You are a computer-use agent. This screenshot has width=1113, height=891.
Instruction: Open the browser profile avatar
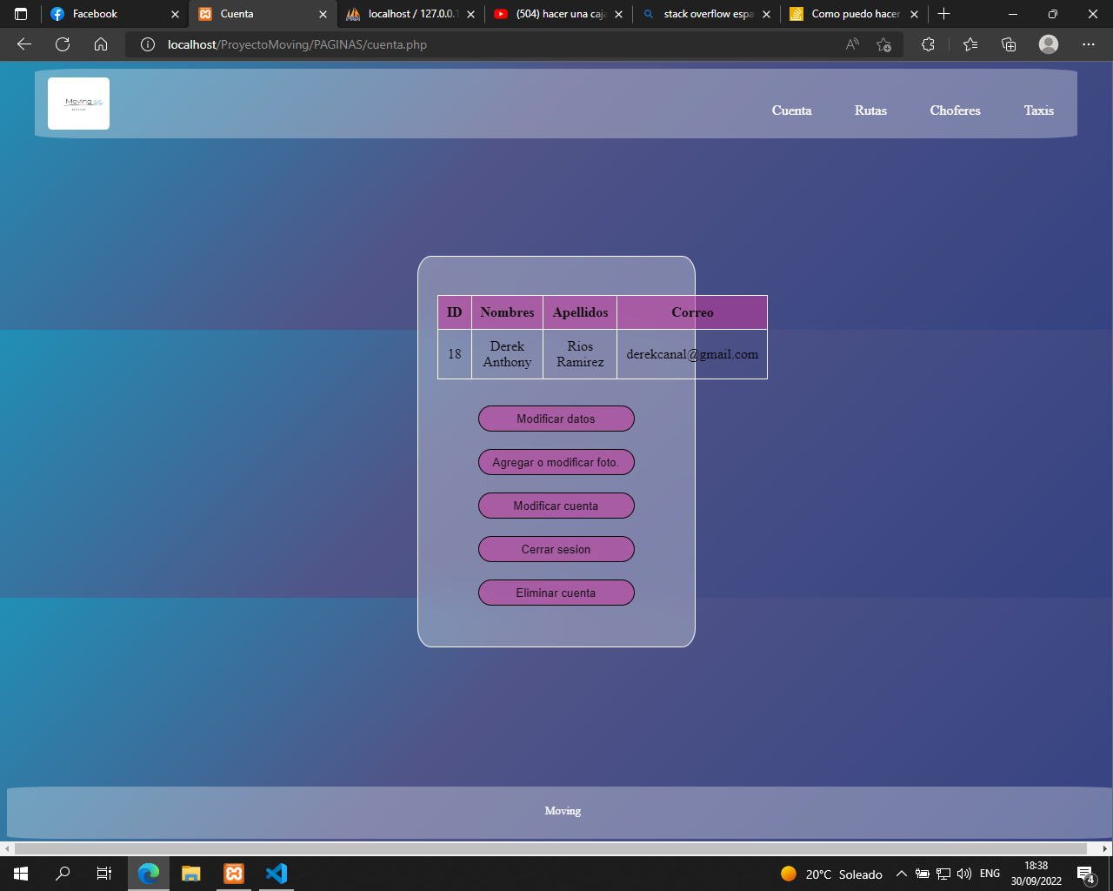coord(1049,44)
